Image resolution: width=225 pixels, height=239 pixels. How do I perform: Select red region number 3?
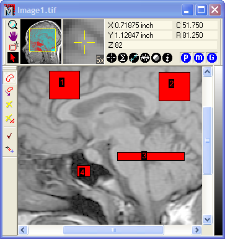(151, 156)
